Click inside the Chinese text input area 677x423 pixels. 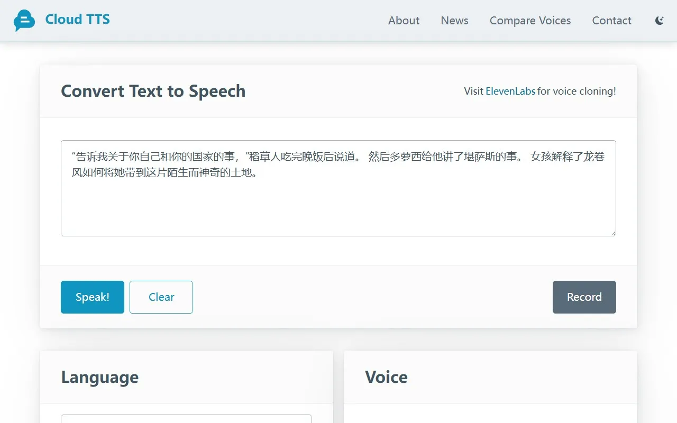click(338, 206)
